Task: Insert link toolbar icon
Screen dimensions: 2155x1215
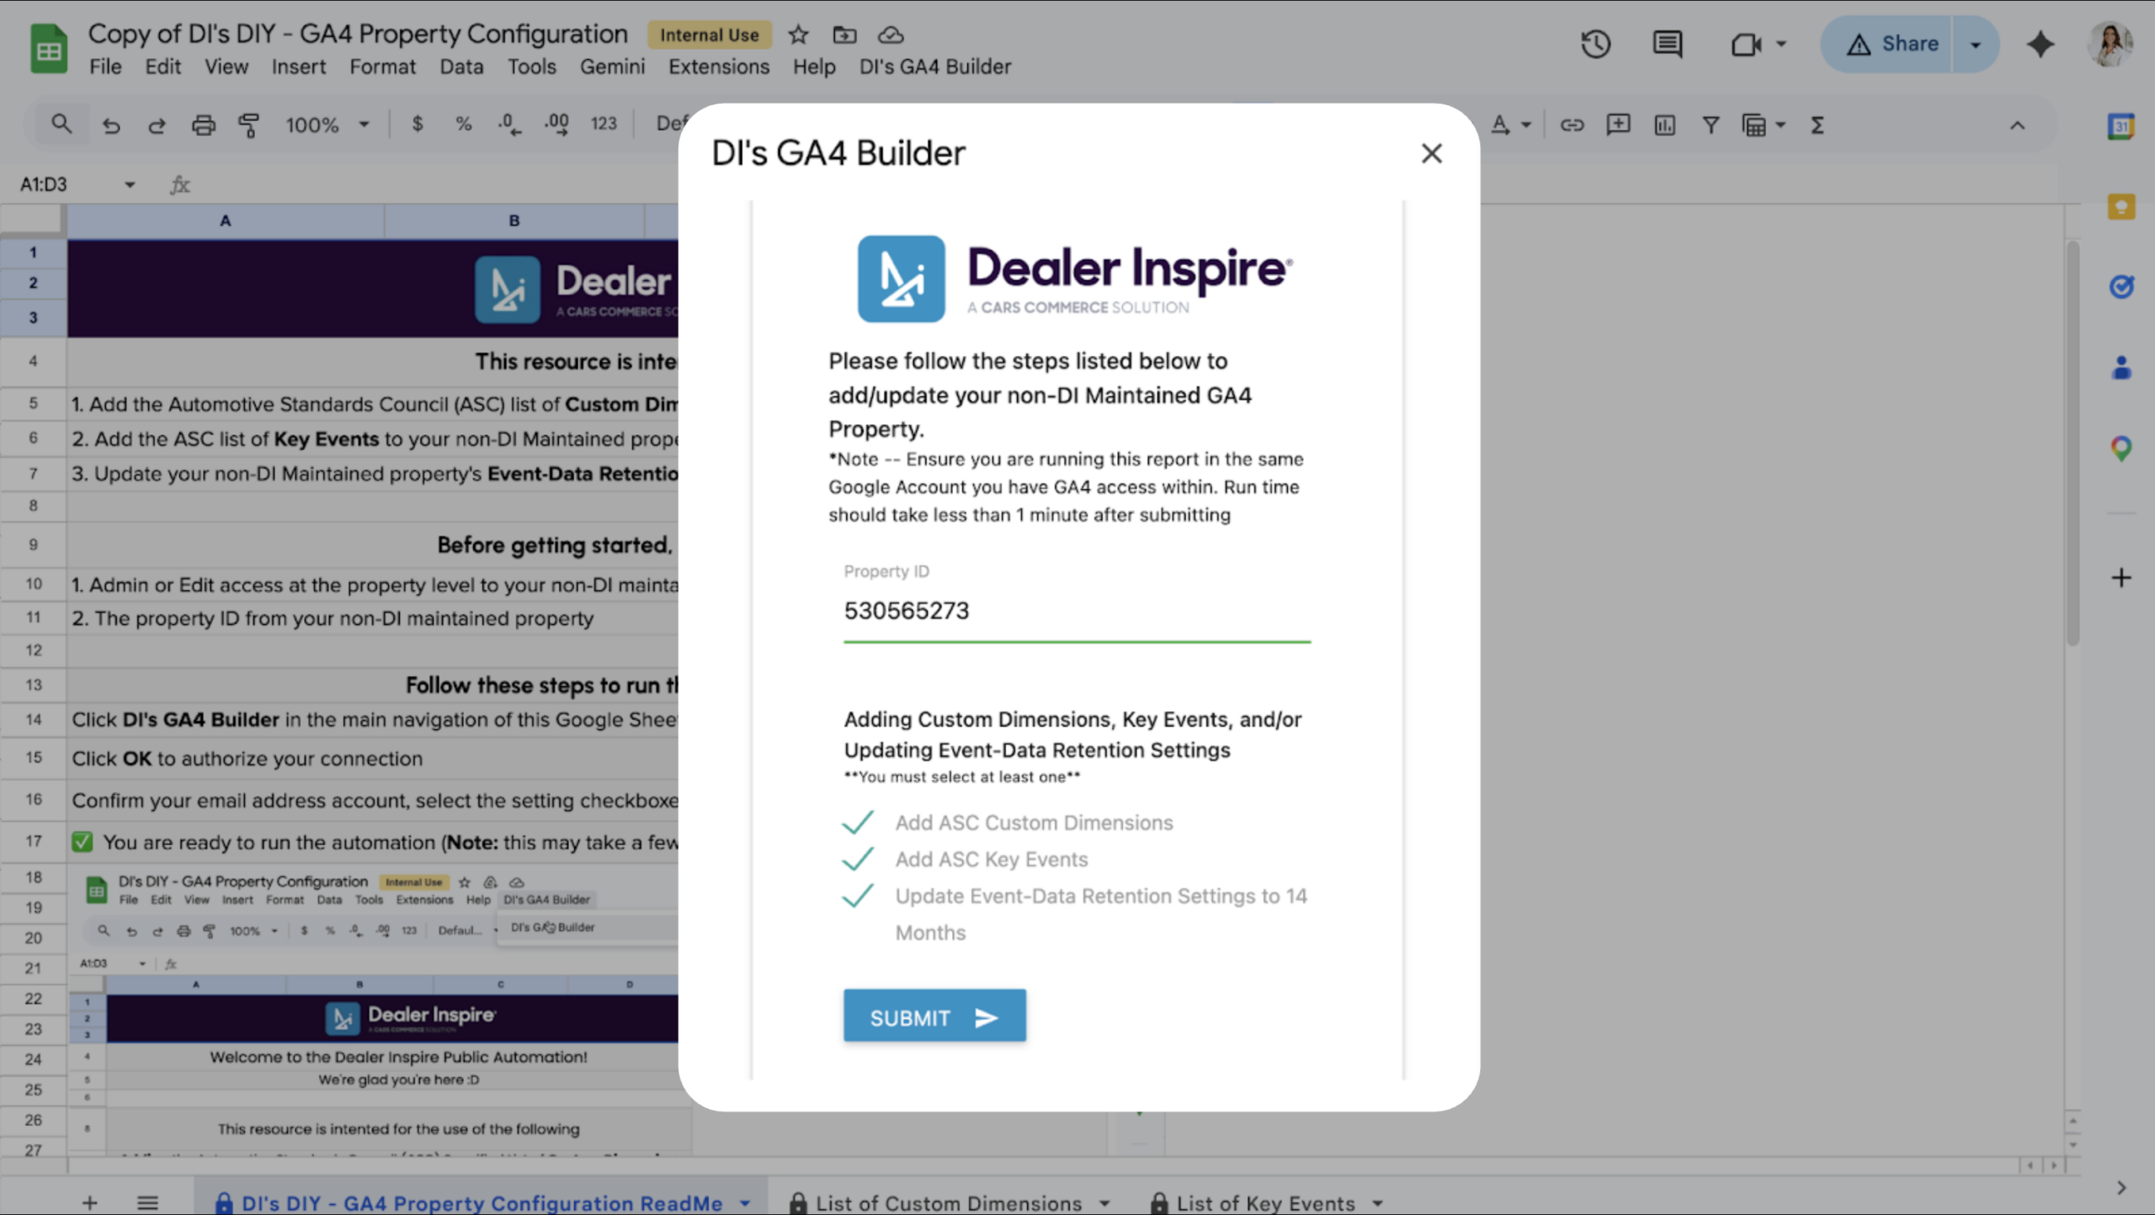Action: click(x=1572, y=125)
